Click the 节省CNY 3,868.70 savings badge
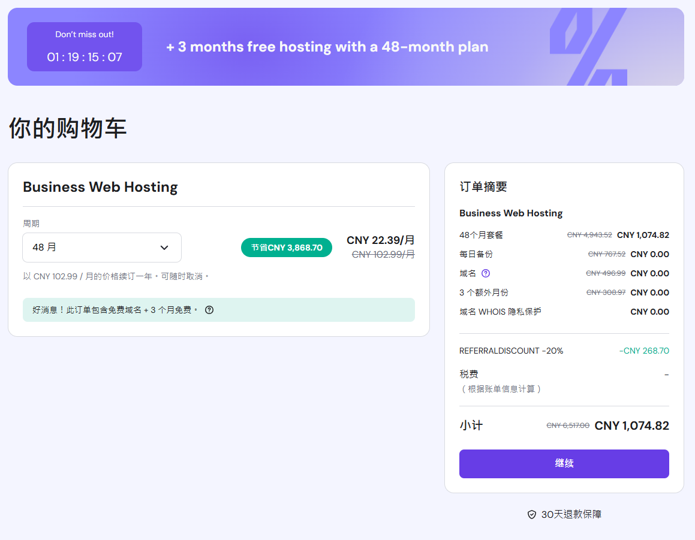 point(287,248)
